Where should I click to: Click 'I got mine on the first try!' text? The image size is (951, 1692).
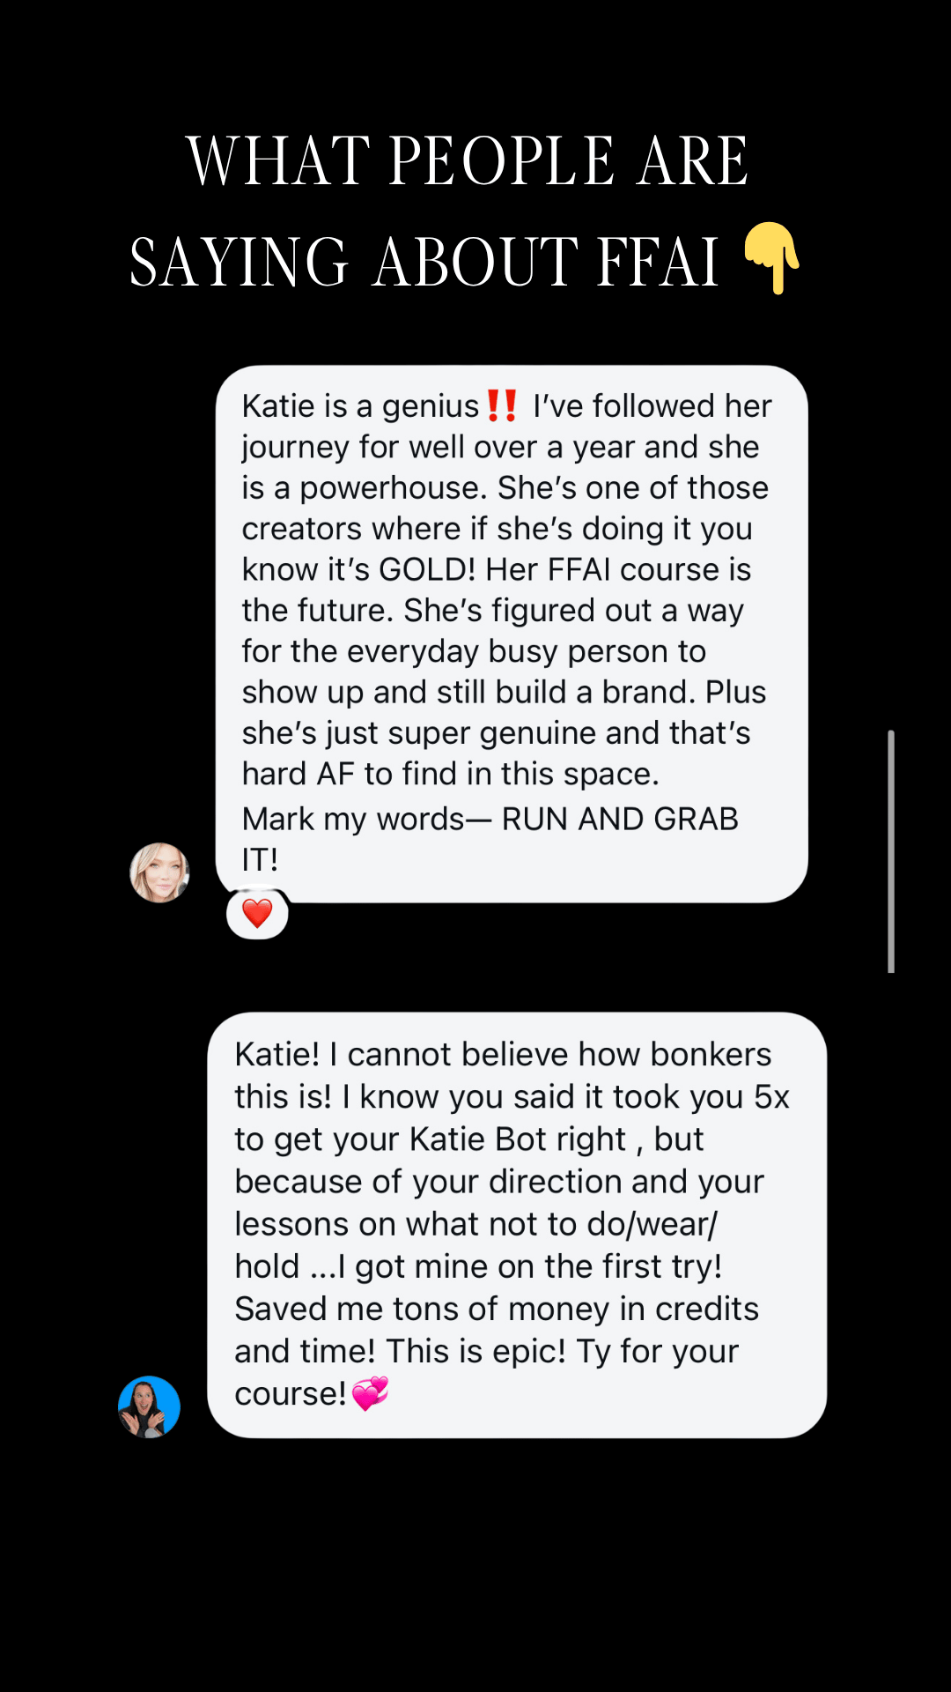click(x=530, y=1266)
